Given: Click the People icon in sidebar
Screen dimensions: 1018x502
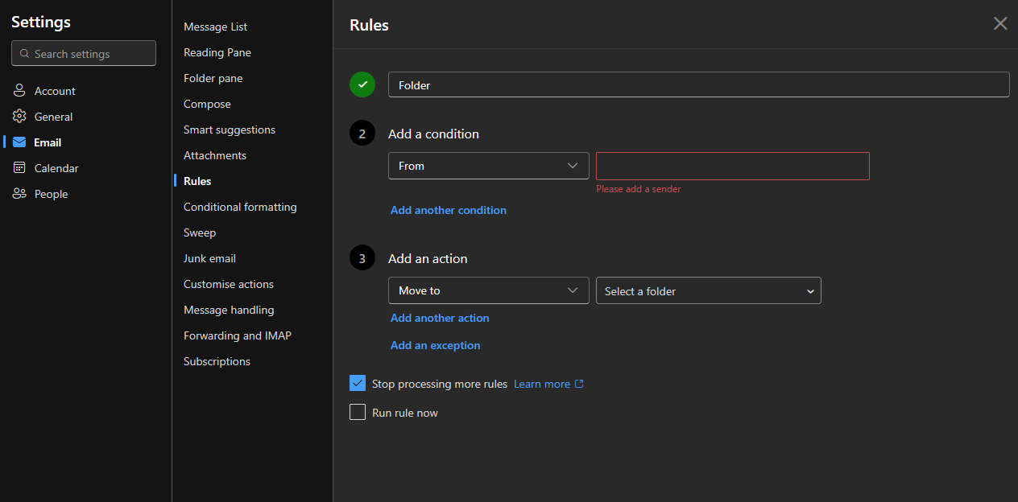Looking at the screenshot, I should 19,194.
